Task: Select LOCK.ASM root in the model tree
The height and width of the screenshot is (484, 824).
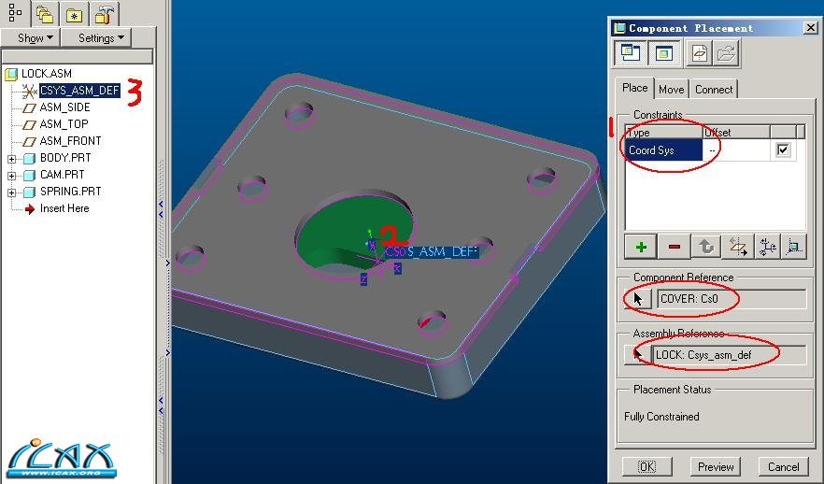Action: pyautogui.click(x=47, y=74)
